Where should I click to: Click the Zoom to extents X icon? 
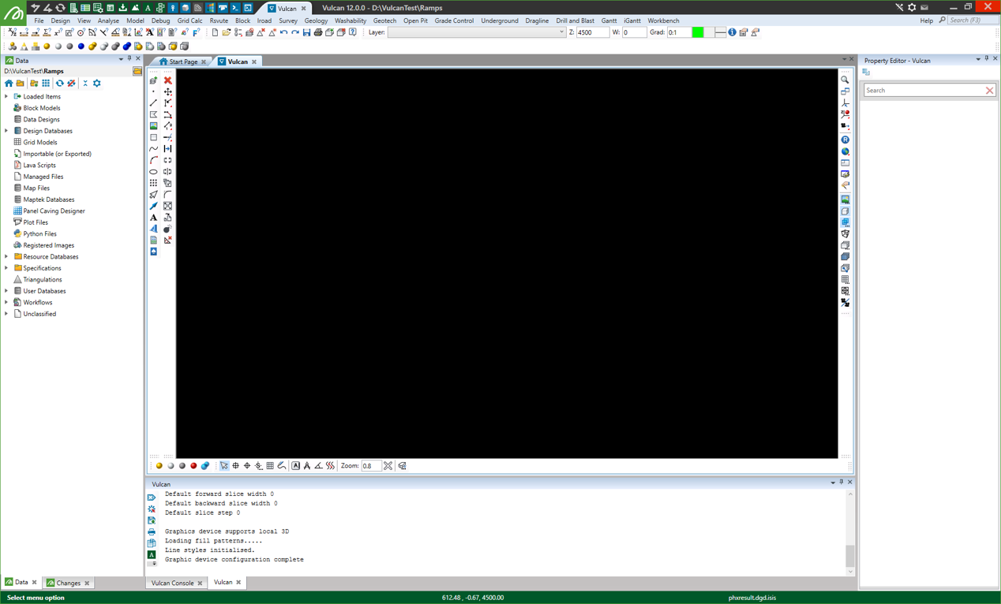click(x=388, y=466)
